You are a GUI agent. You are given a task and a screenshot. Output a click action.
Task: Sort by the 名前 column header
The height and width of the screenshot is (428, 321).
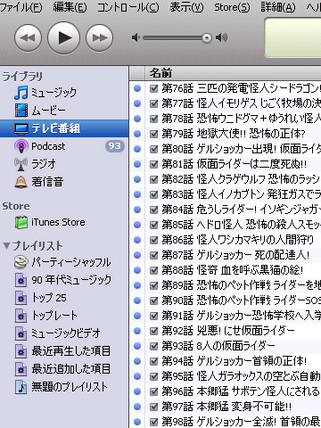[233, 73]
